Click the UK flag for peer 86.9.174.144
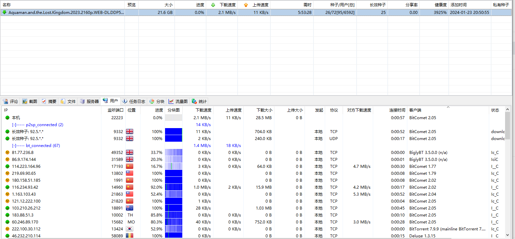The width and height of the screenshot is (515, 239). pos(130,160)
